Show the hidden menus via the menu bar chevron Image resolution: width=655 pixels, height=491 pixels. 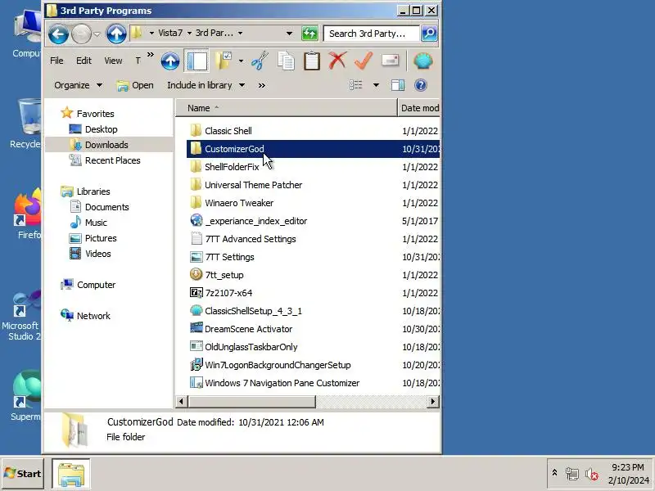pos(151,55)
